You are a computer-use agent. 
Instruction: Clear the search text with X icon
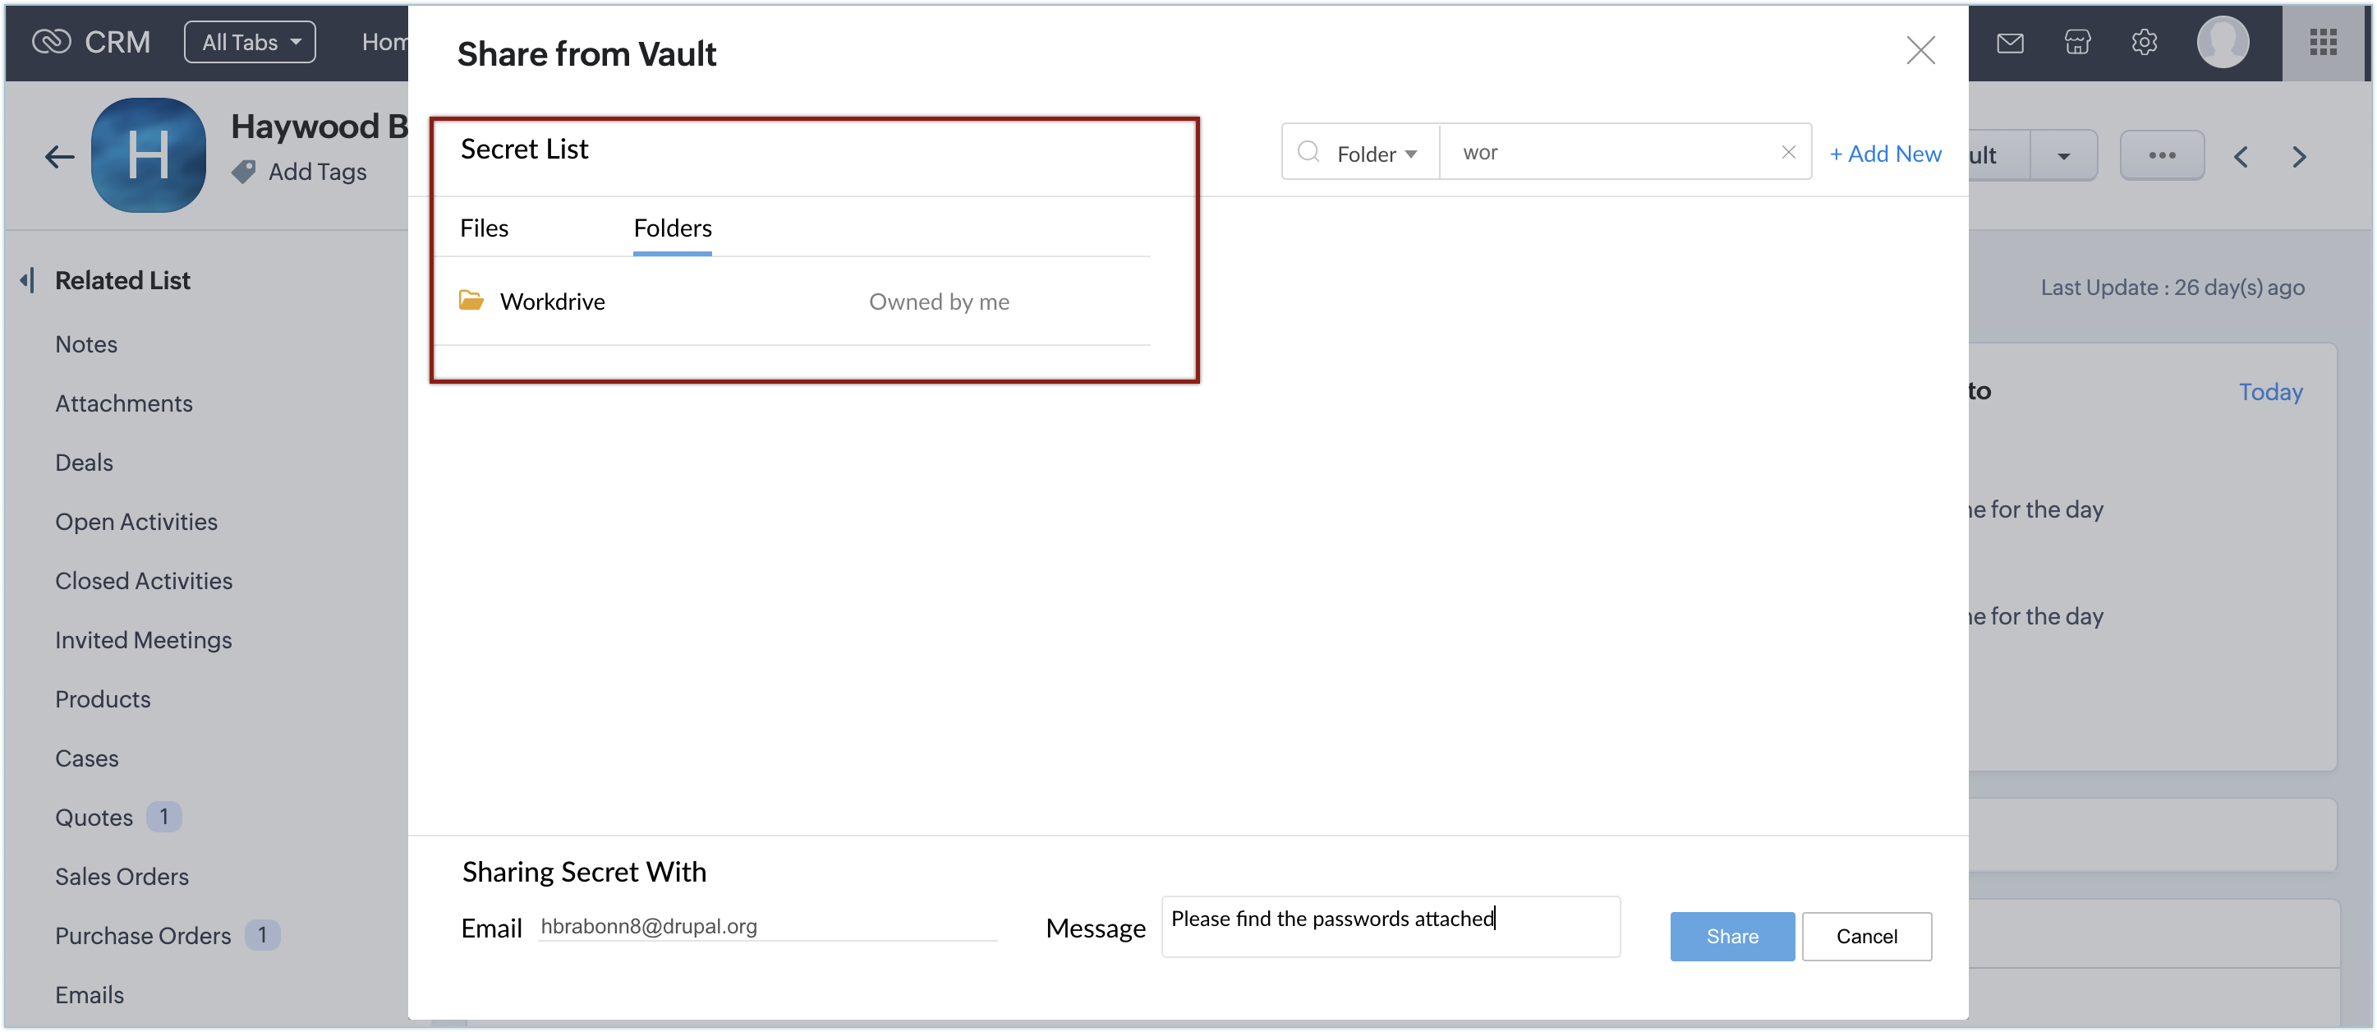coord(1787,152)
